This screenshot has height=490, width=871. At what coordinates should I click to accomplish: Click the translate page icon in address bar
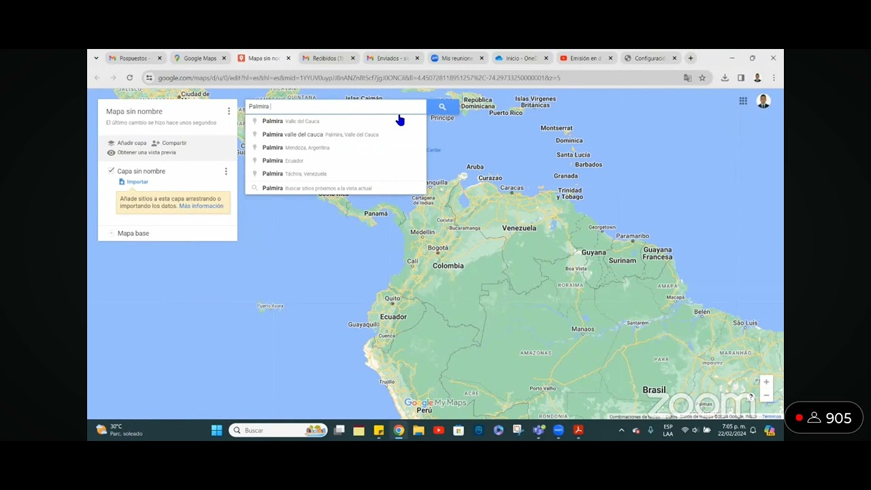(x=687, y=78)
